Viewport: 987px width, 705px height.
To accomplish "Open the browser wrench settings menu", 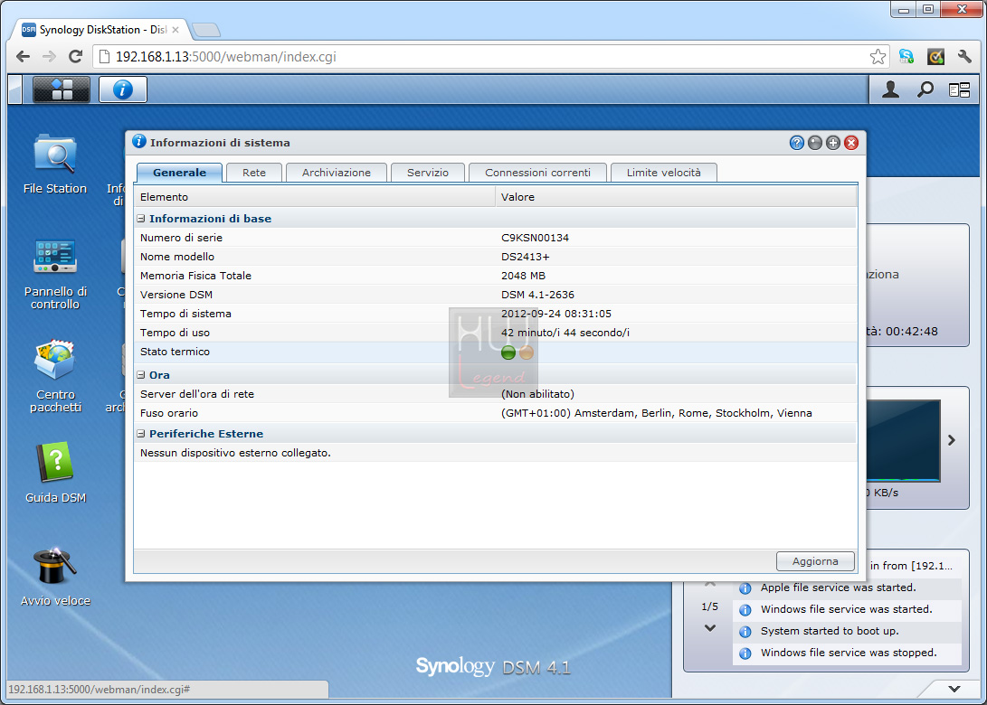I will tap(964, 57).
